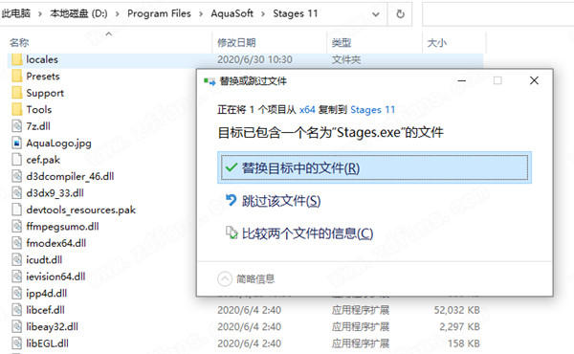Sort files by the 类型 column header

(342, 43)
